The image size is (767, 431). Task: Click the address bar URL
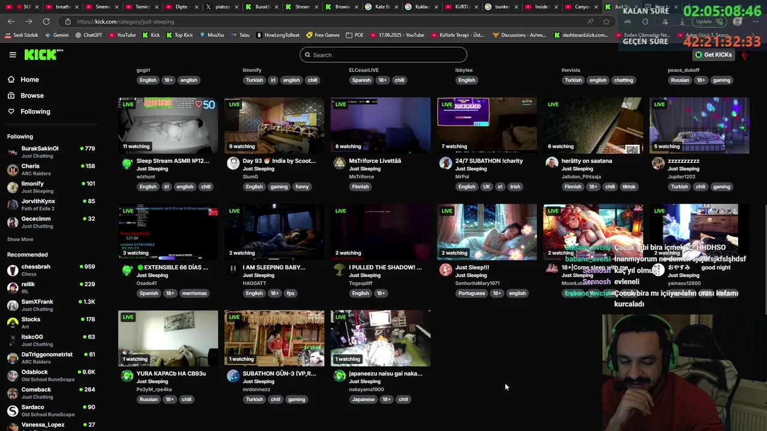point(126,22)
